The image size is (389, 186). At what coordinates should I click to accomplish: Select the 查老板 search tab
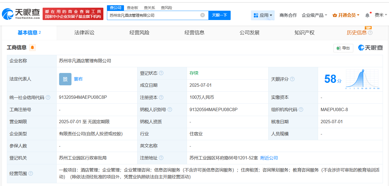132,8
